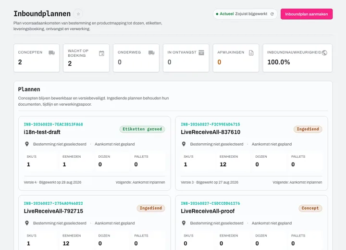Click the 100.0% accuracy value
346x250 pixels.
[x=279, y=62]
